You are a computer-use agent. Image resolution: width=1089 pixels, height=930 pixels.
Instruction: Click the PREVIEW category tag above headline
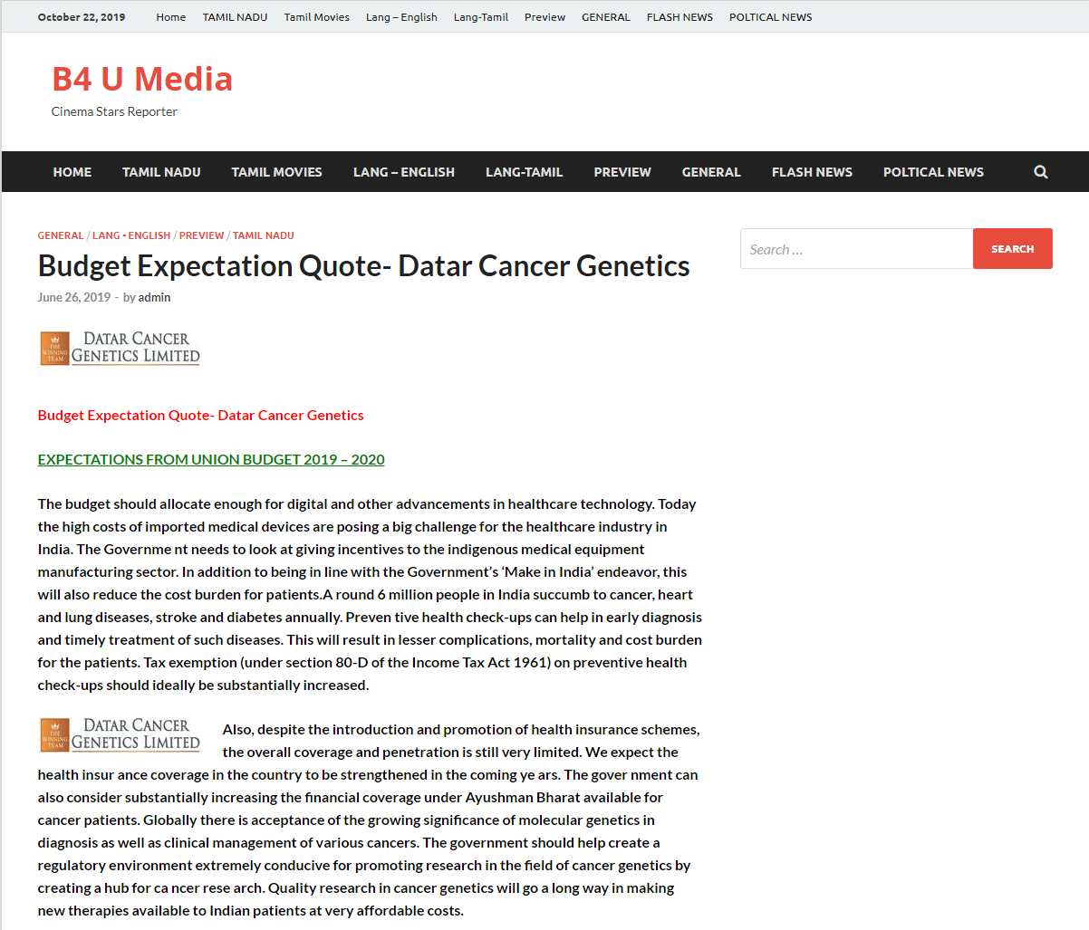201,235
